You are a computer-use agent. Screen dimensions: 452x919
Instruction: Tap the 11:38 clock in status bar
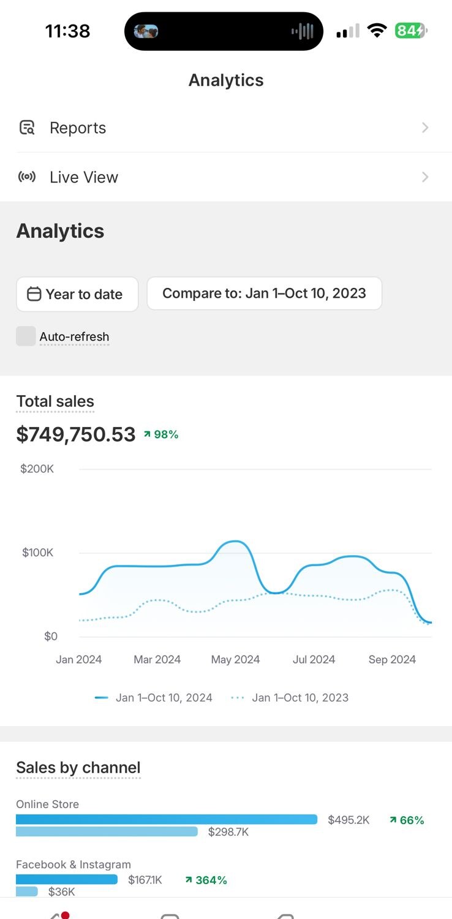(x=67, y=31)
